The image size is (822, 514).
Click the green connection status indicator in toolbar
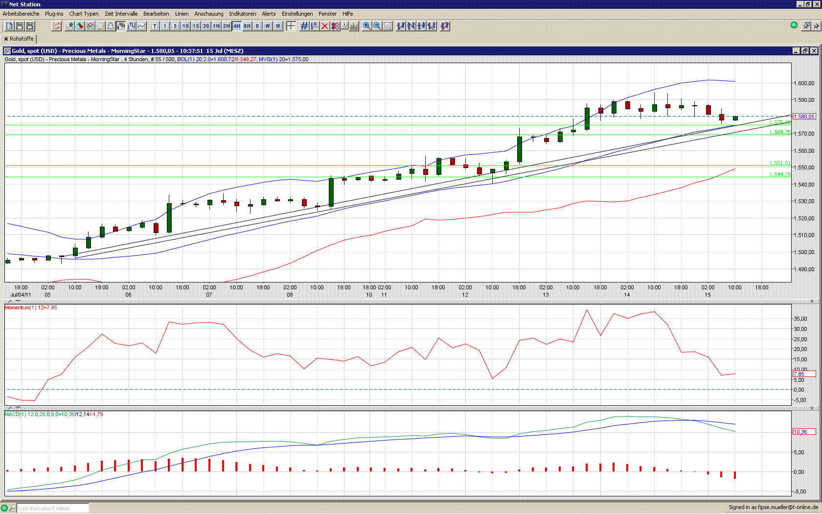click(x=794, y=25)
